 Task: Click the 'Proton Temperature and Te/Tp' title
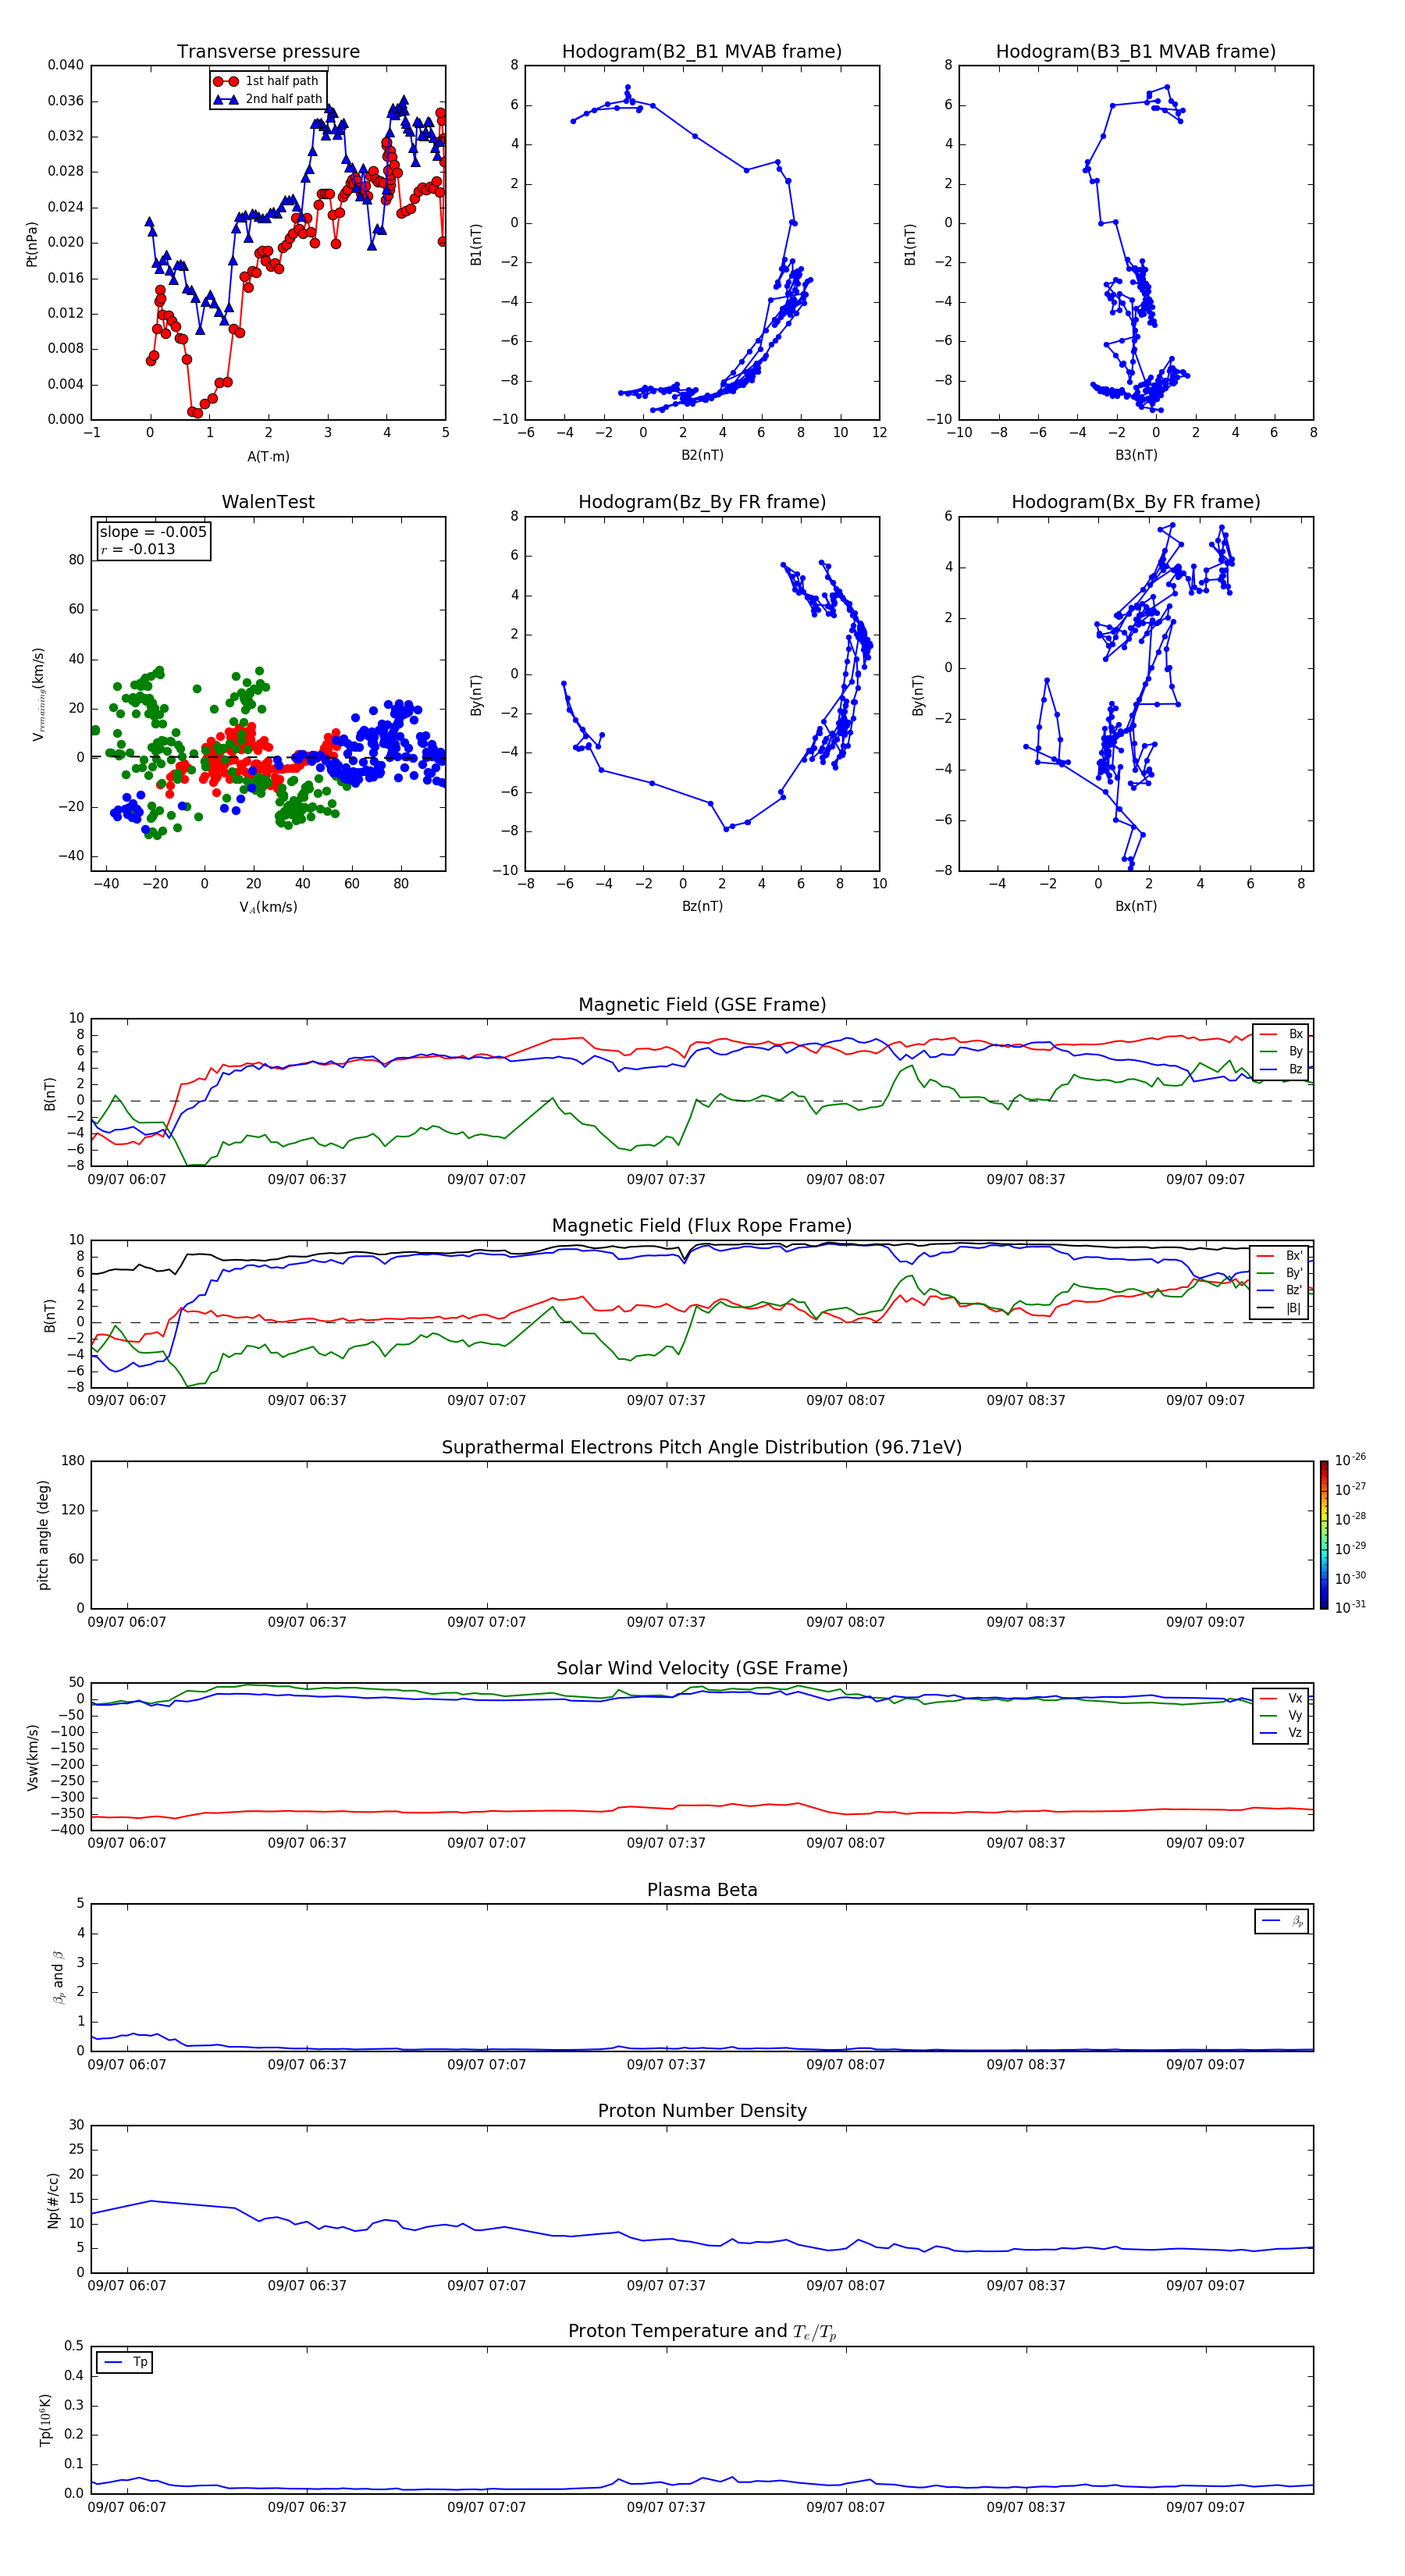702,2332
